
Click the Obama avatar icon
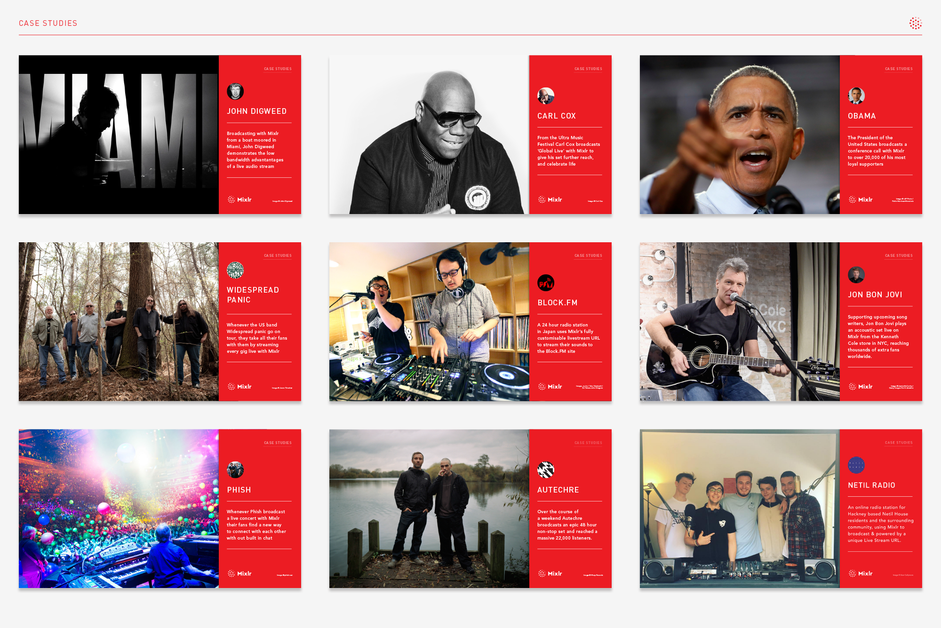pos(856,96)
